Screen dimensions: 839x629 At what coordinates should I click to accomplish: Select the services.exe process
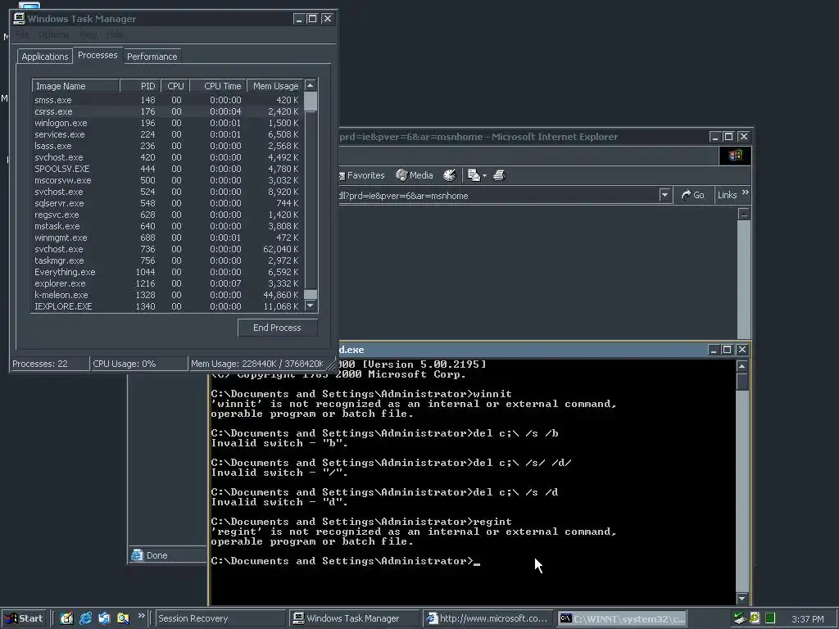[x=167, y=135]
